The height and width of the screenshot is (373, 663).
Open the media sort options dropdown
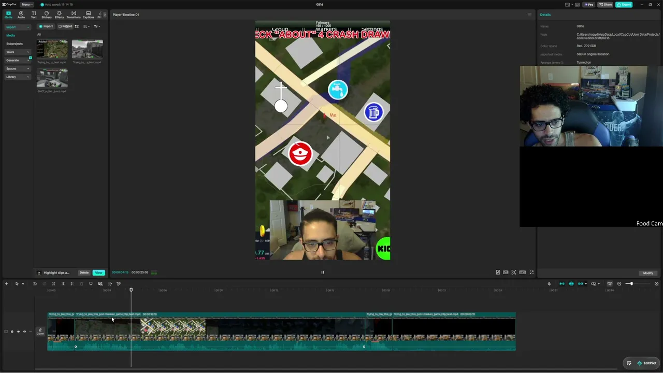pos(86,26)
